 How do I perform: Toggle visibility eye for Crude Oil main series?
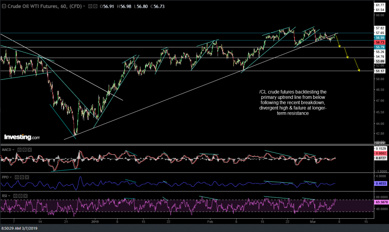(90, 6)
